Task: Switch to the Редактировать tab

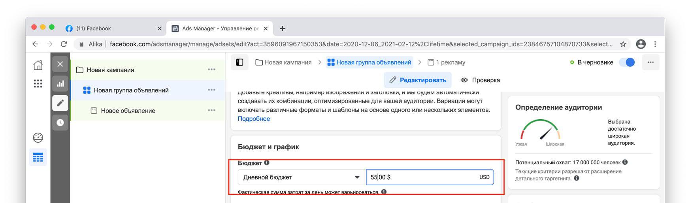Action: coord(418,80)
